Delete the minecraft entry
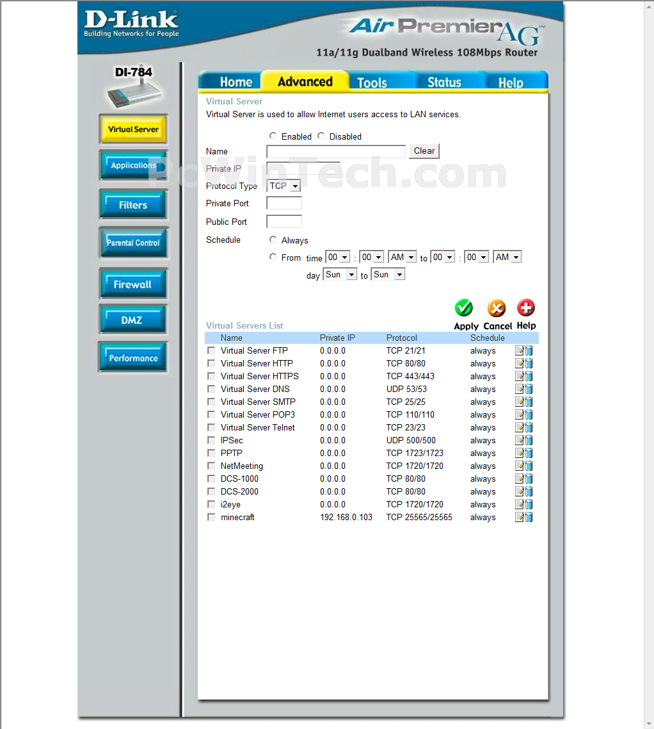Viewport: 654px width, 729px height. 529,517
